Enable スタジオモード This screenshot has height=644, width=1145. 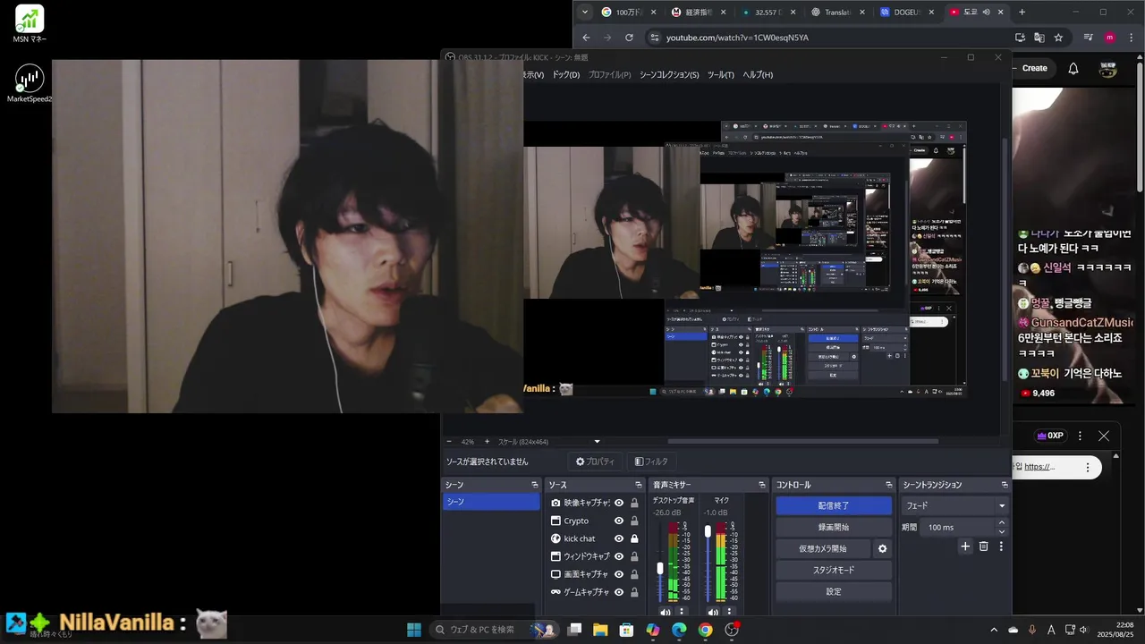tap(834, 570)
